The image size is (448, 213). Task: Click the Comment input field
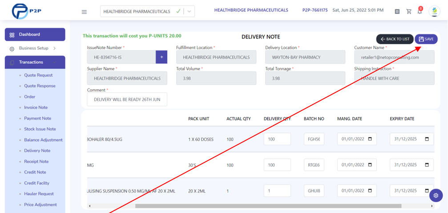point(127,99)
